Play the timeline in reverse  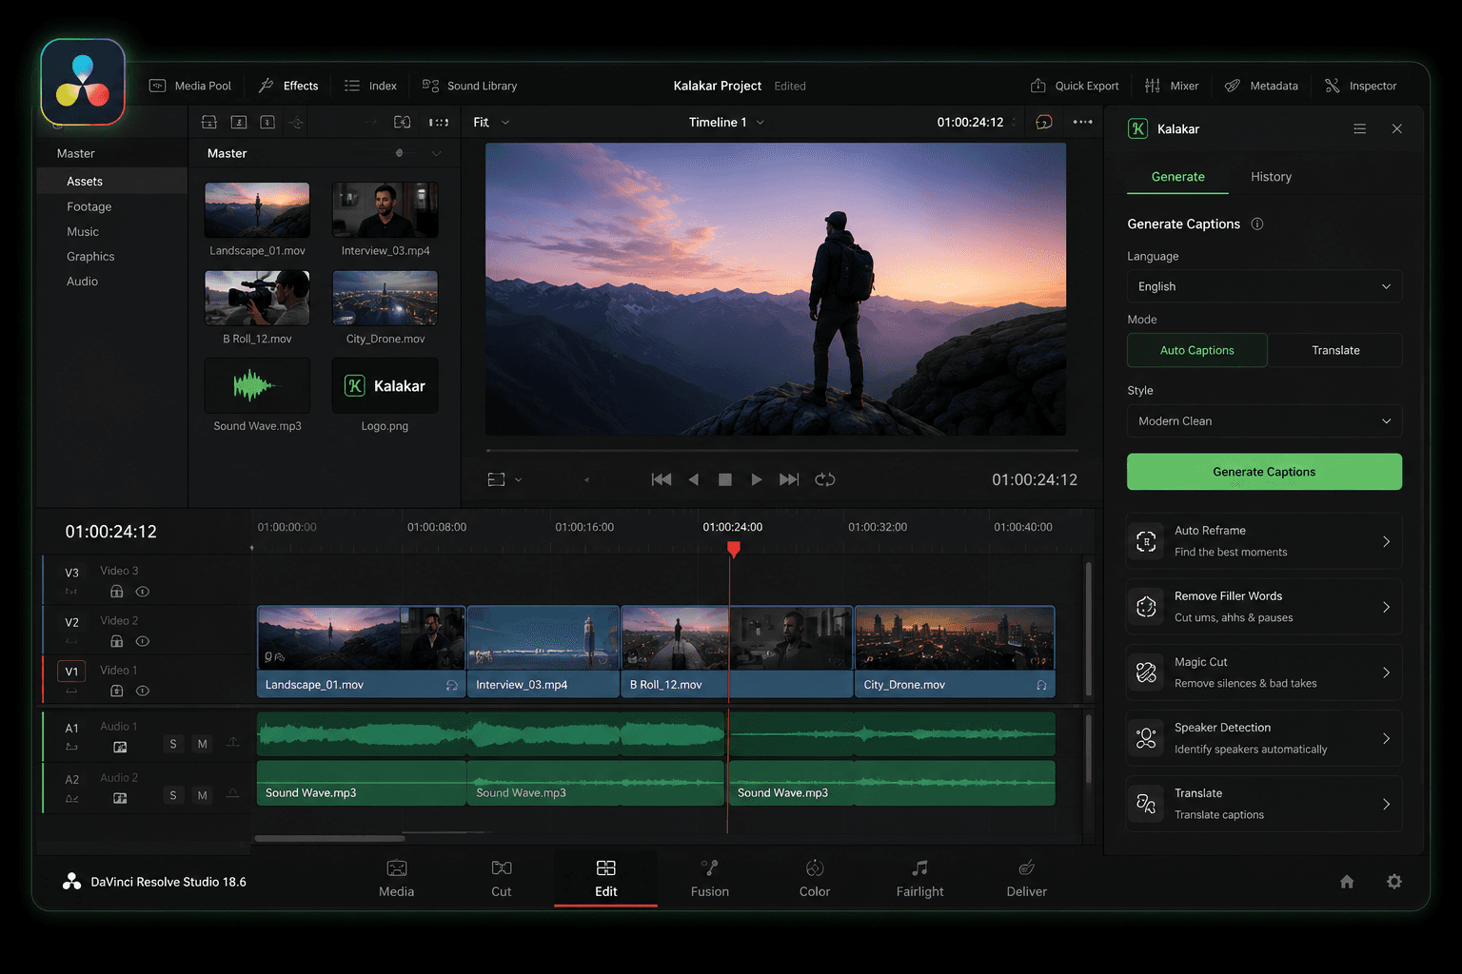[x=694, y=479]
